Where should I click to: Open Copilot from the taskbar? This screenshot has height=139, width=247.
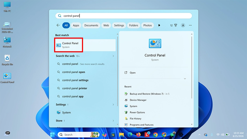click(104, 135)
